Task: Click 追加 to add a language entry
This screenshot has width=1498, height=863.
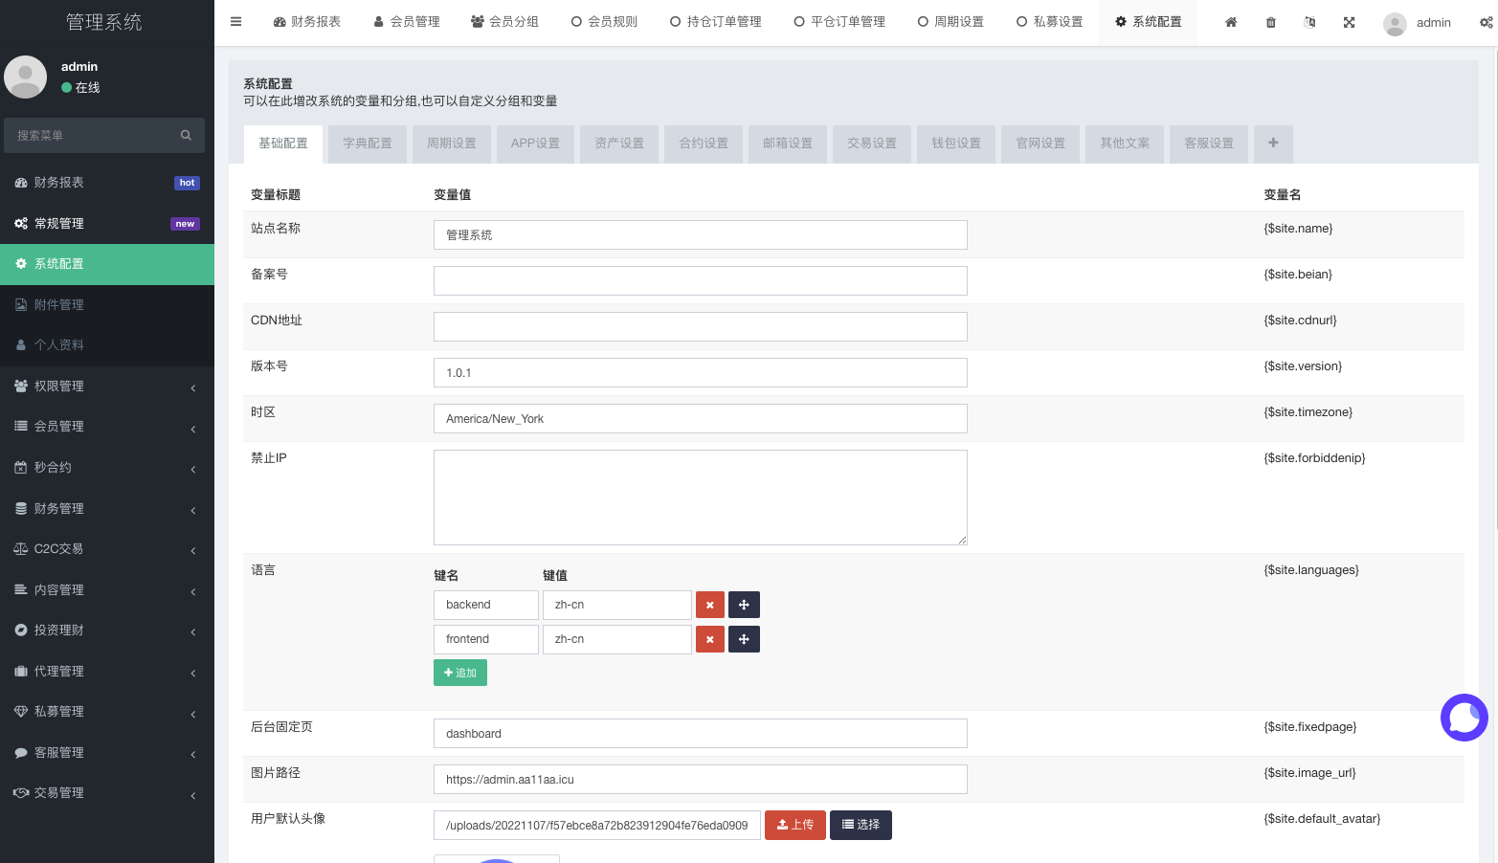Action: coord(460,673)
